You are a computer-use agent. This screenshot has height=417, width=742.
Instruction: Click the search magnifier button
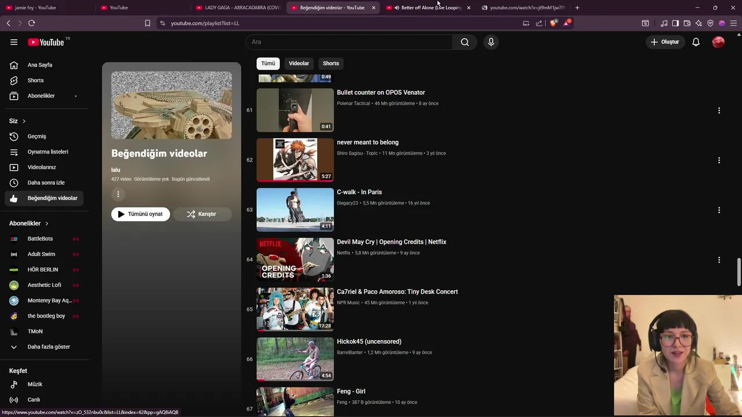[465, 42]
